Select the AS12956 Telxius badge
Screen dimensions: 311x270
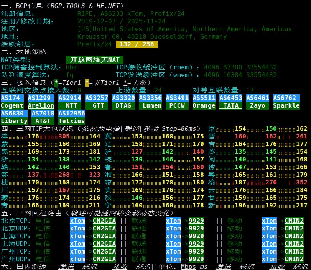(72, 117)
